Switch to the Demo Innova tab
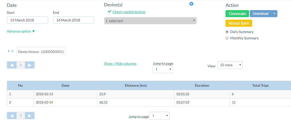This screenshot has width=291, height=125. tap(41, 52)
